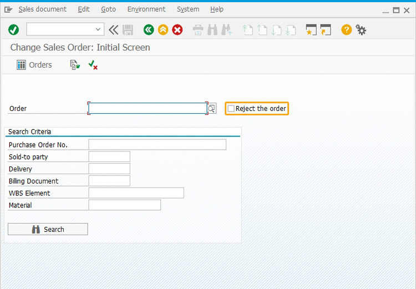Image resolution: width=416 pixels, height=289 pixels.
Task: Click the First Page icon
Action: (x=247, y=30)
